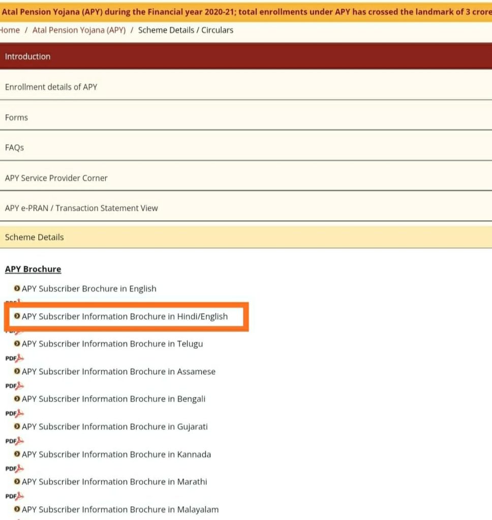
Task: Expand APY Service Provider Corner section
Action: pos(246,178)
